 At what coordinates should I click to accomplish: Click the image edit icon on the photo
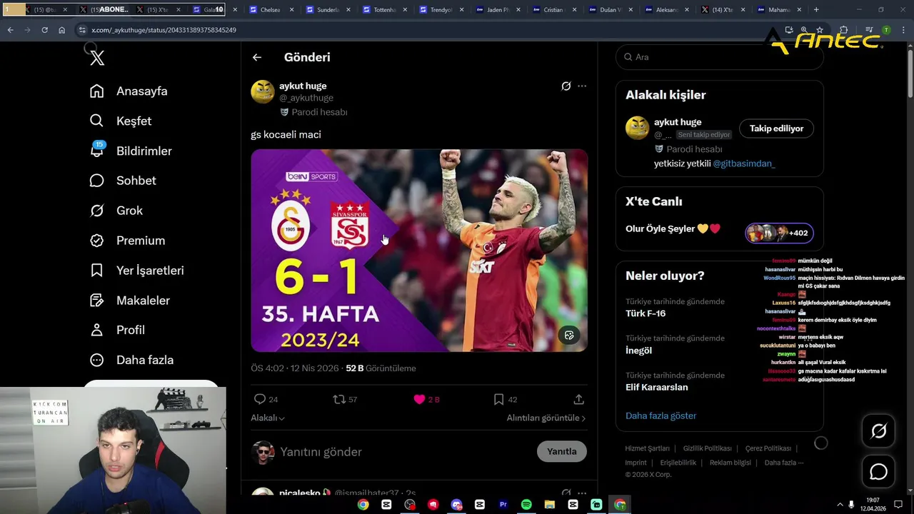point(569,335)
